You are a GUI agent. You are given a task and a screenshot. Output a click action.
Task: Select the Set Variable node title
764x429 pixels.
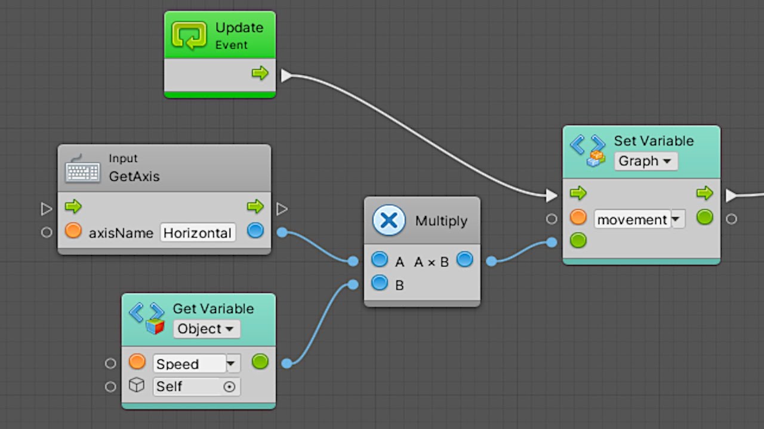[654, 141]
